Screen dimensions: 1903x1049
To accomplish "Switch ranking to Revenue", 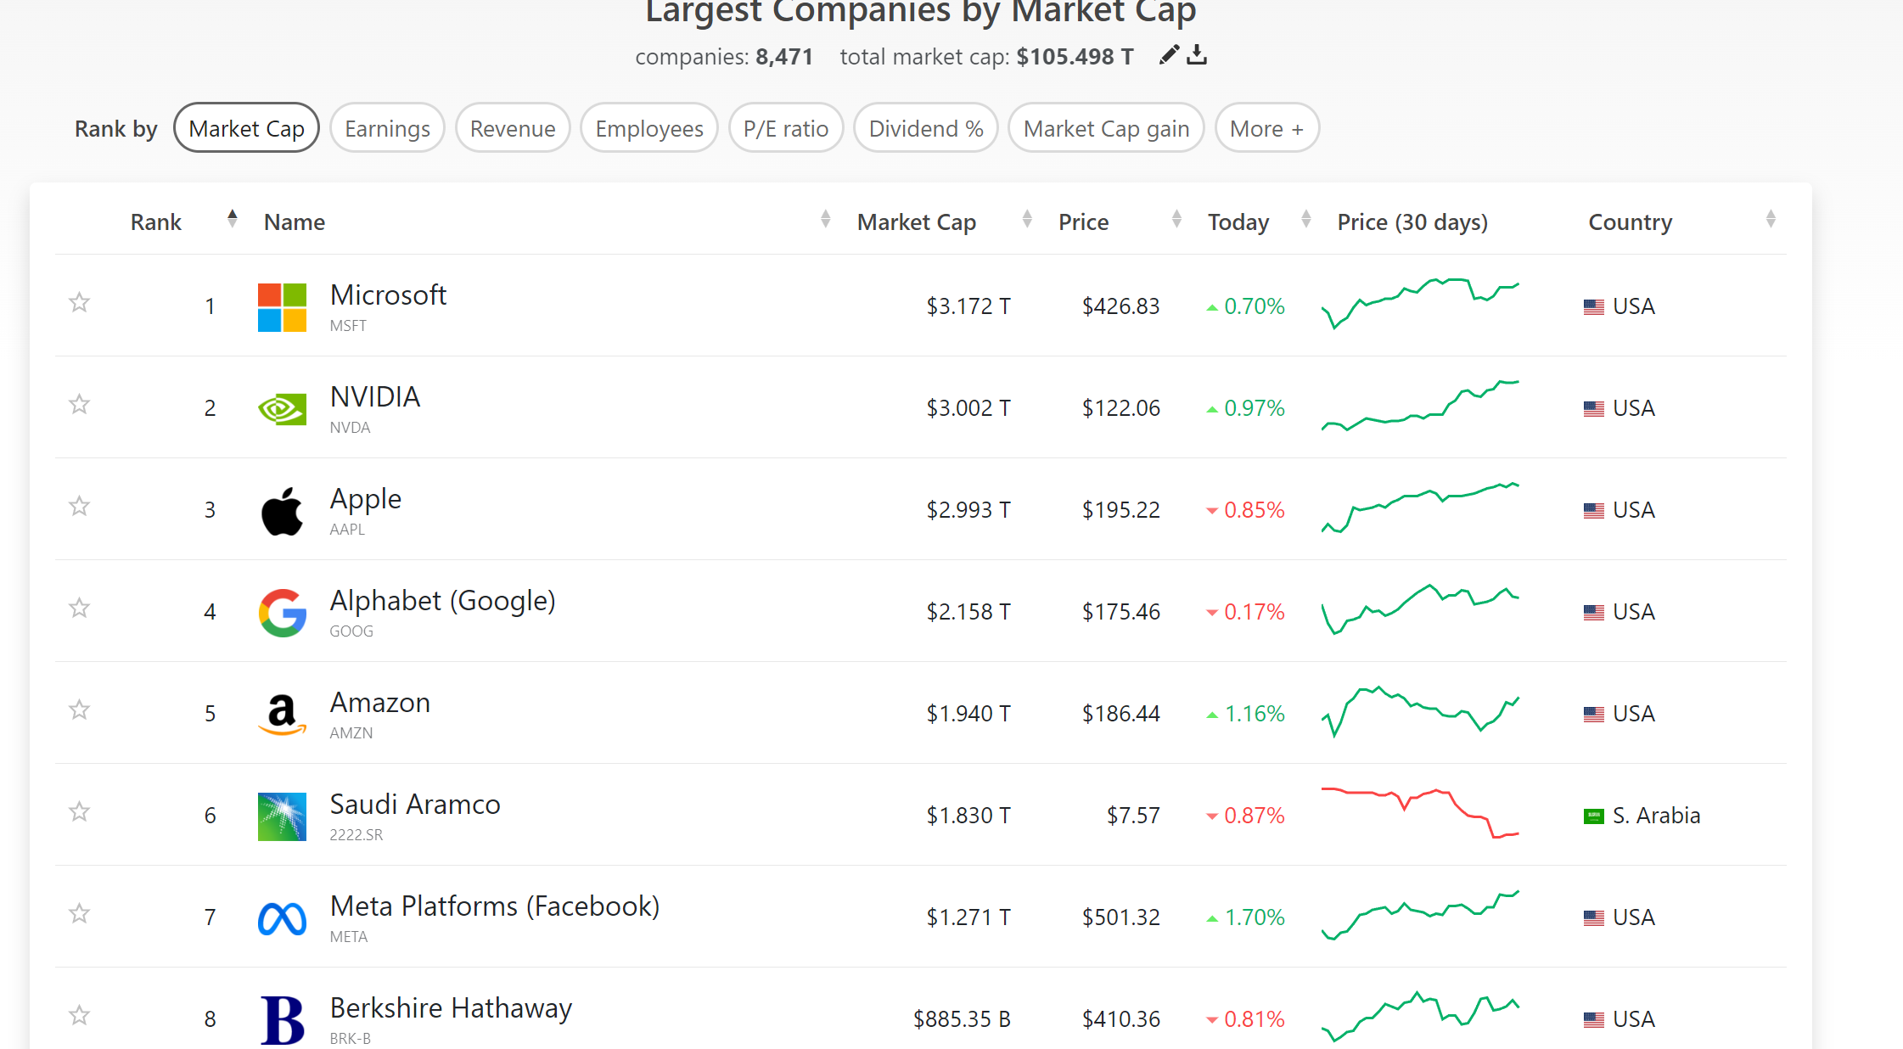I will point(513,128).
